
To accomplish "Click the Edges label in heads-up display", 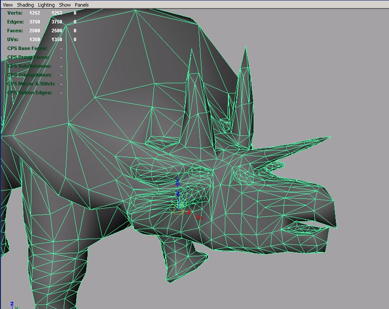I will point(15,22).
